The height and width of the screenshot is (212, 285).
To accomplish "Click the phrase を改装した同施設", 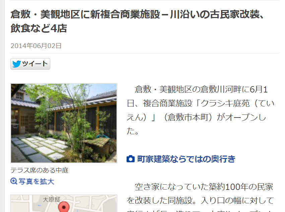I will (x=159, y=200).
